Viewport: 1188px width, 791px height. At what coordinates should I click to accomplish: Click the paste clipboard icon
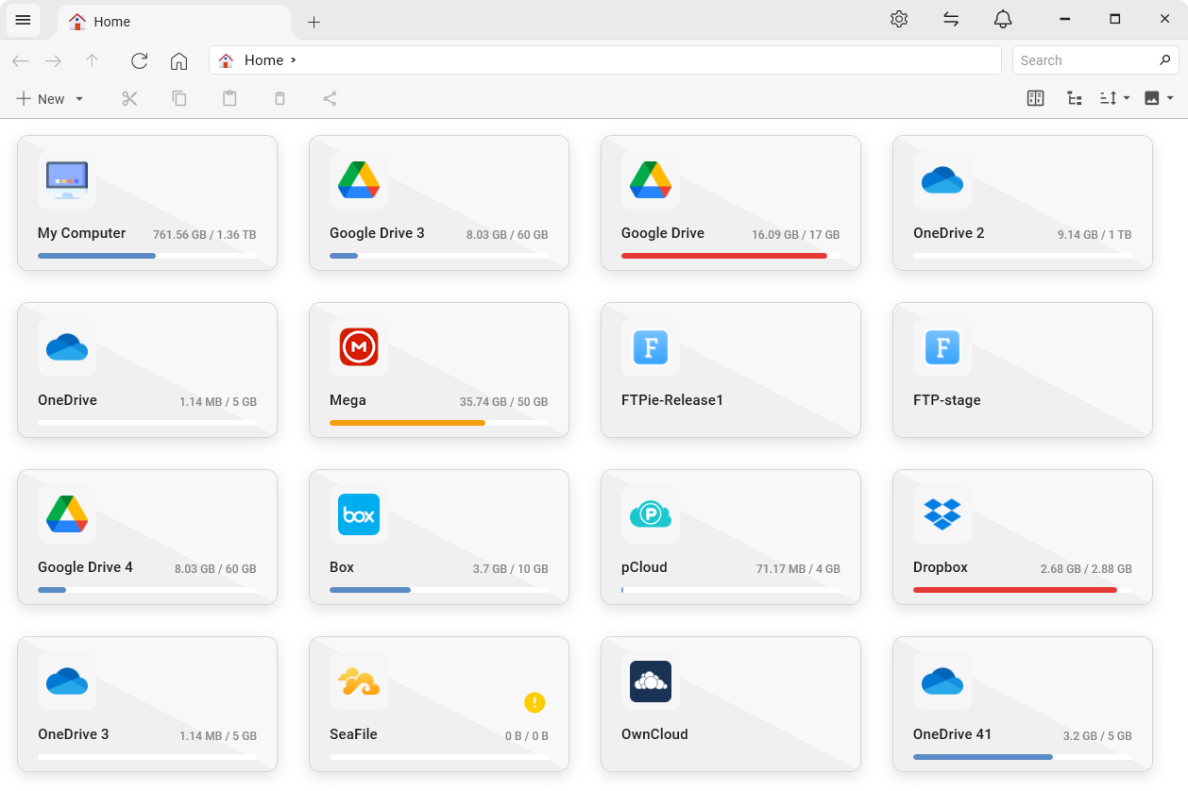(x=229, y=98)
